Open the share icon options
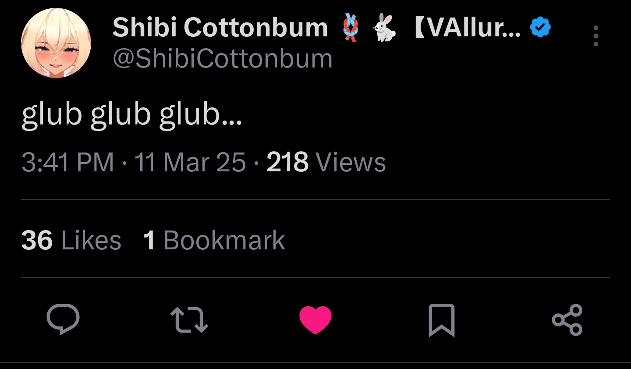631x369 pixels. 567,320
